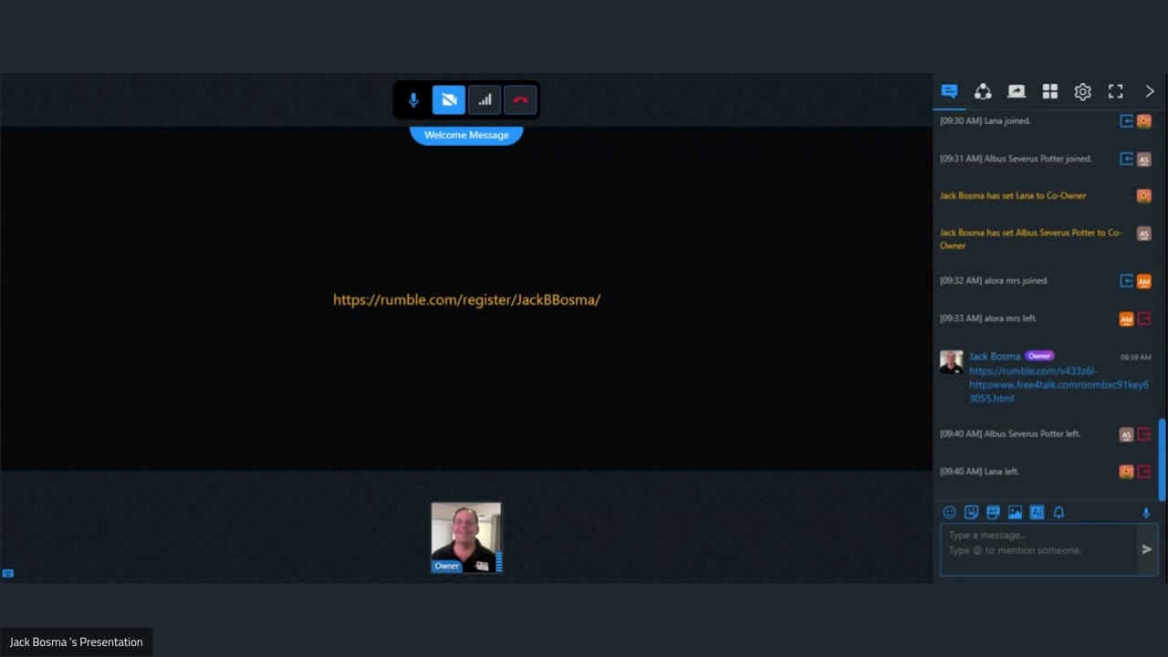Click leave icon beside alora mrs left
Viewport: 1168px width, 657px height.
pyautogui.click(x=1144, y=318)
